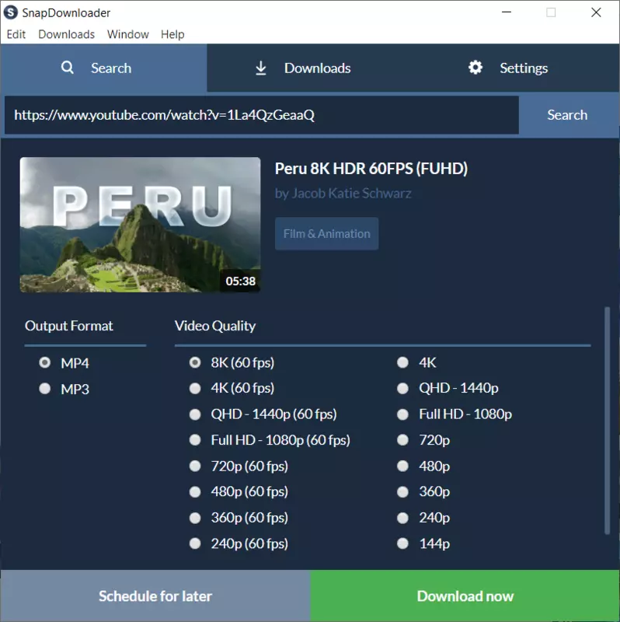This screenshot has height=622, width=620.
Task: Select 480p (60 fps) quality
Action: [195, 492]
